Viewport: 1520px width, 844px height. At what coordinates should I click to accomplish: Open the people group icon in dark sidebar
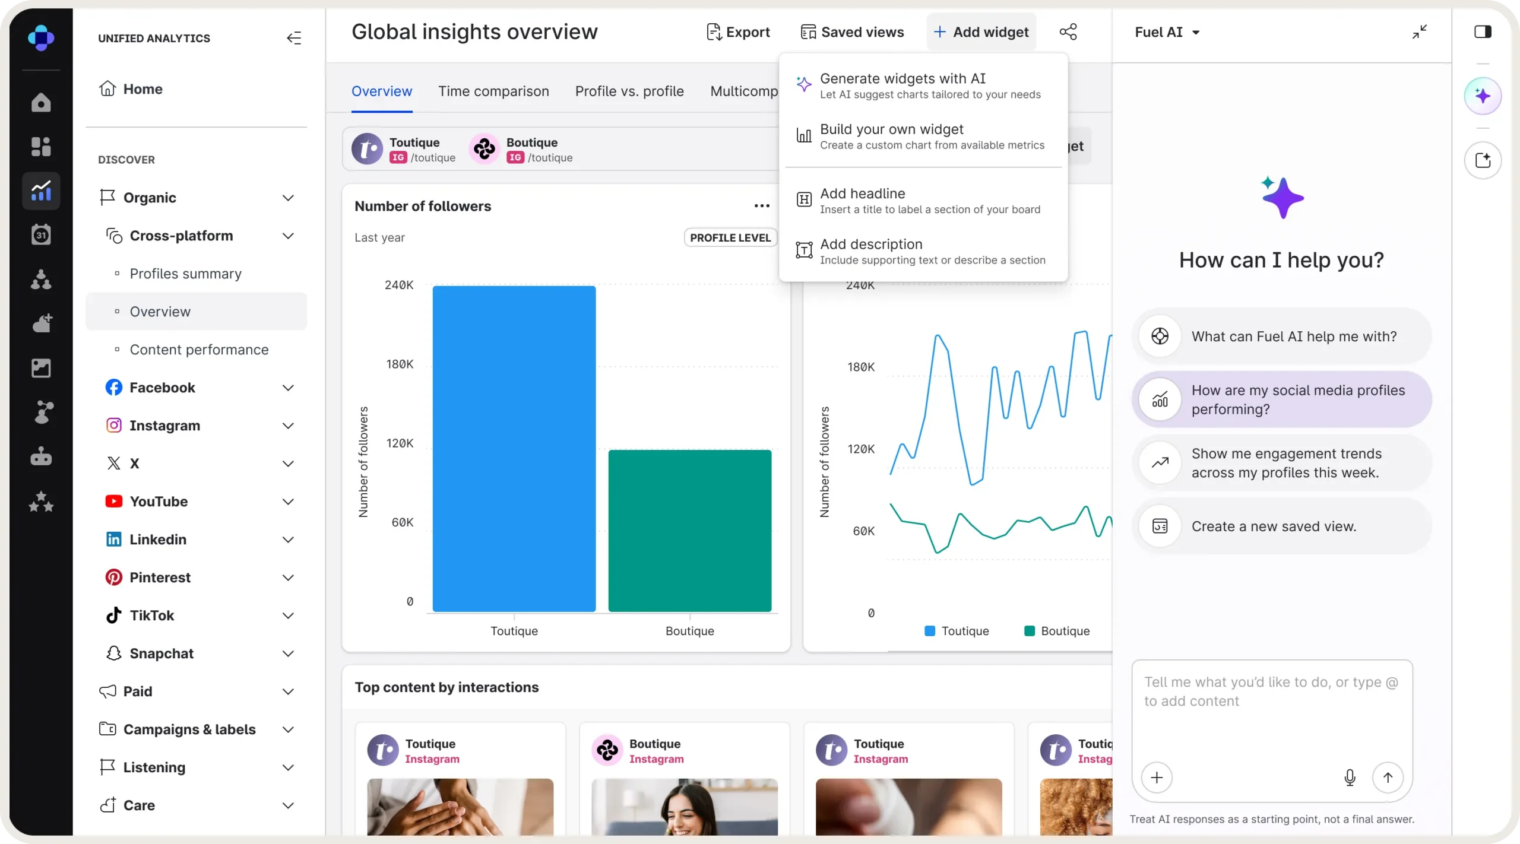pos(41,279)
